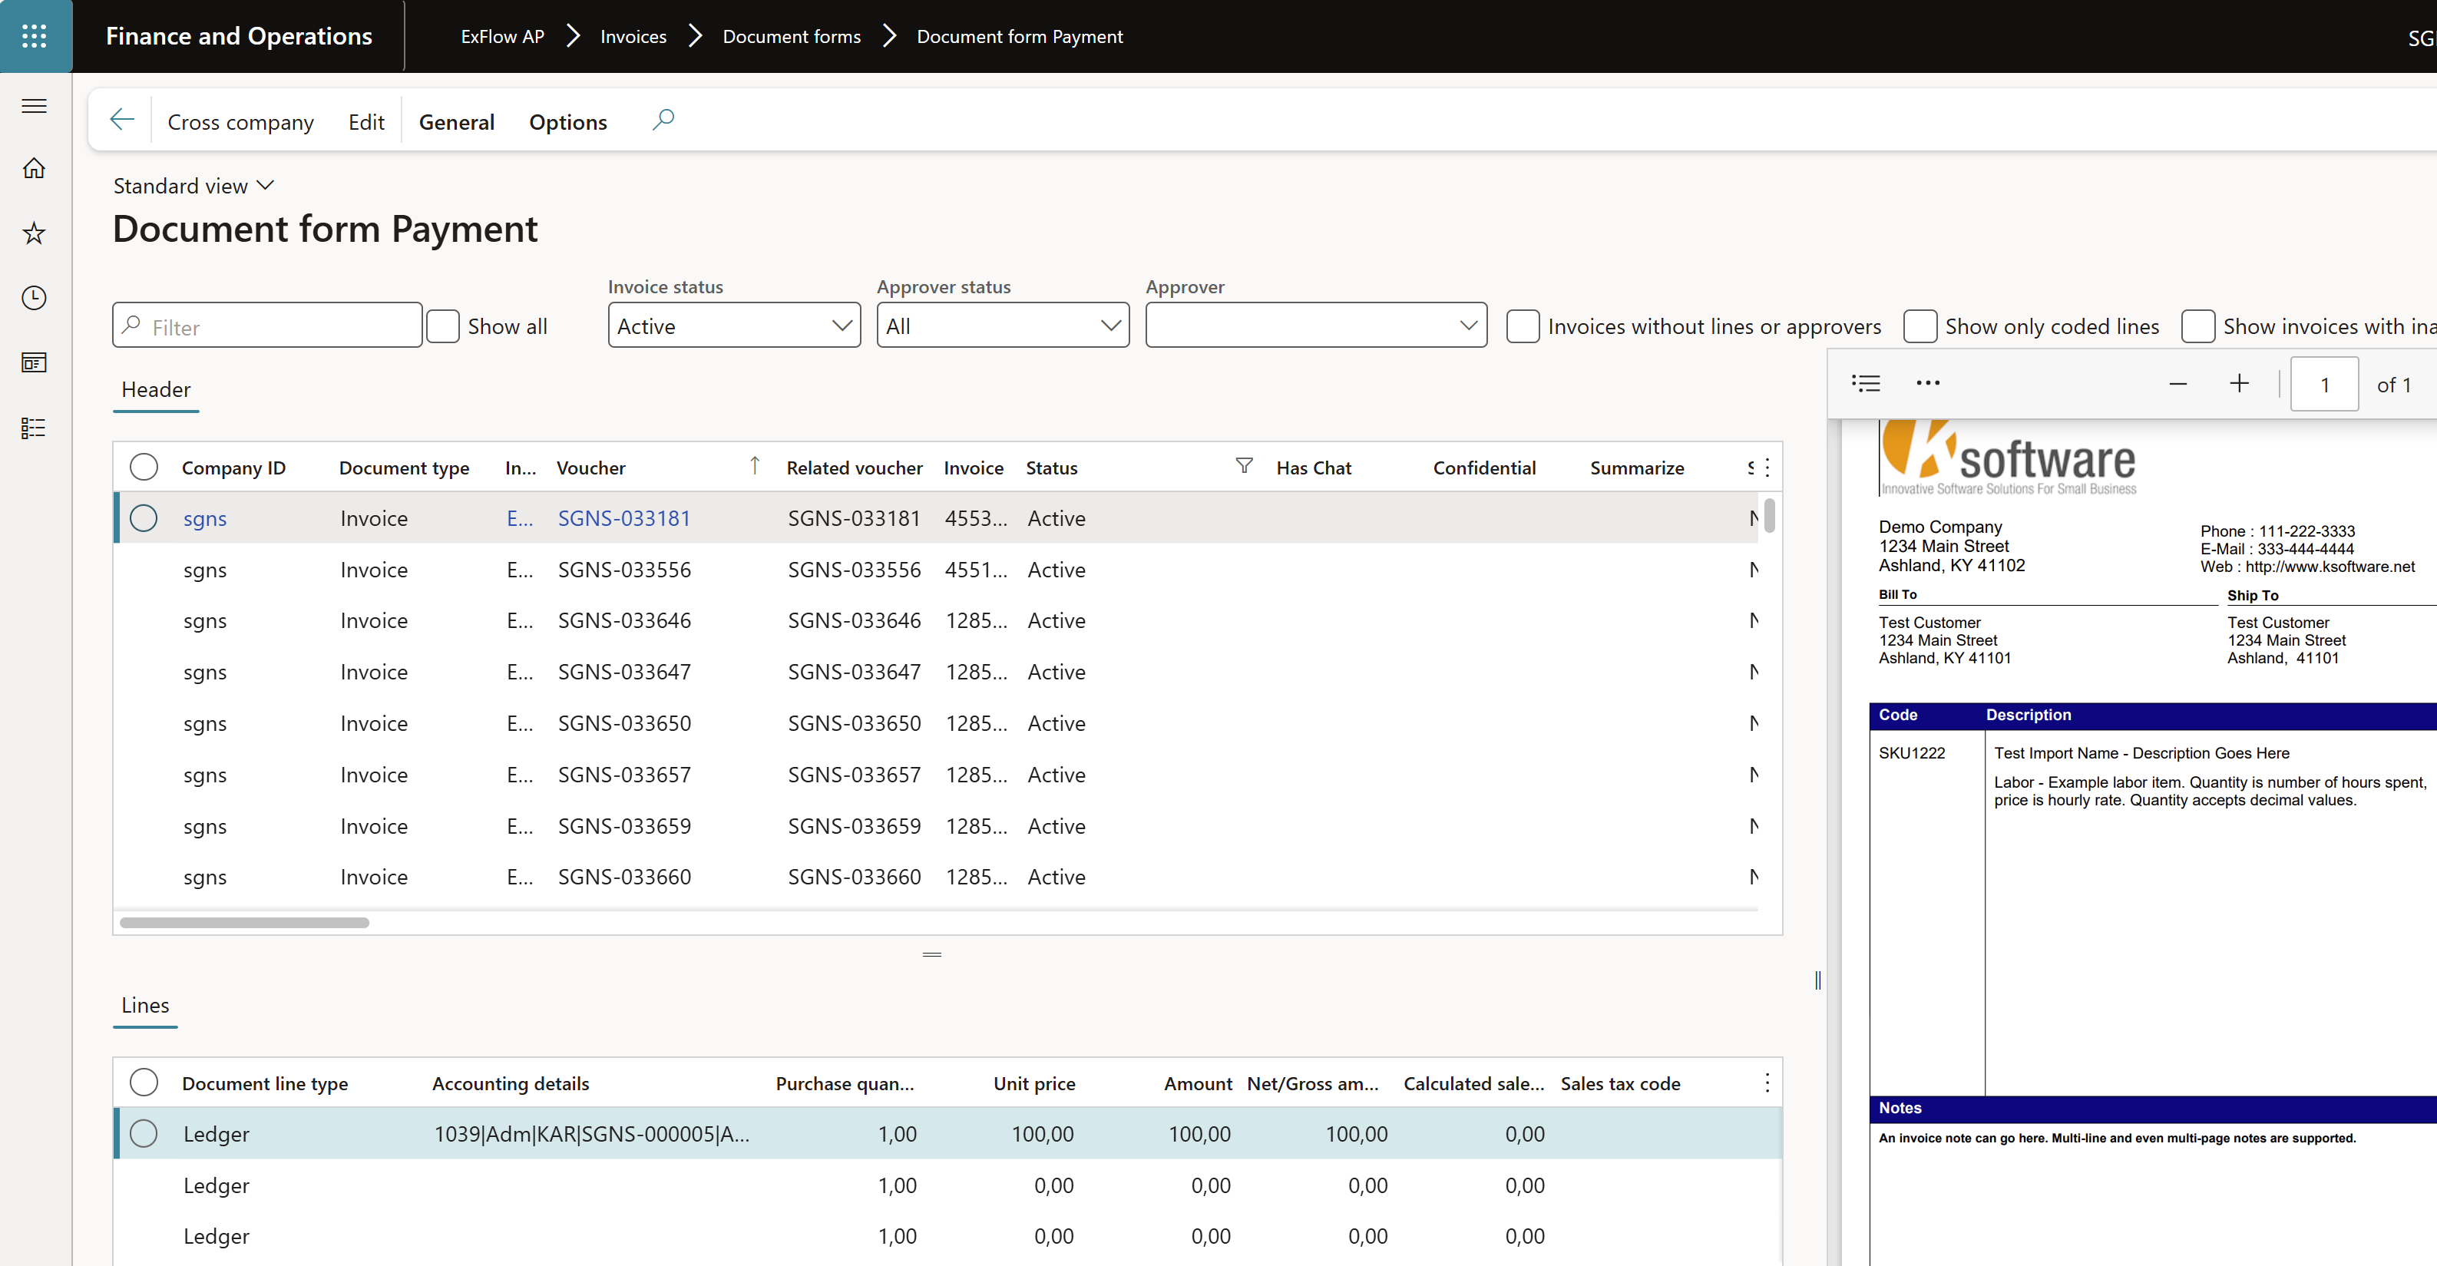This screenshot has height=1266, width=2437.
Task: Click the action pane search magnifier
Action: [x=664, y=121]
